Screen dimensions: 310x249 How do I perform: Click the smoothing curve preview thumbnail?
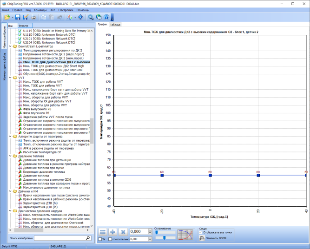point(185,235)
